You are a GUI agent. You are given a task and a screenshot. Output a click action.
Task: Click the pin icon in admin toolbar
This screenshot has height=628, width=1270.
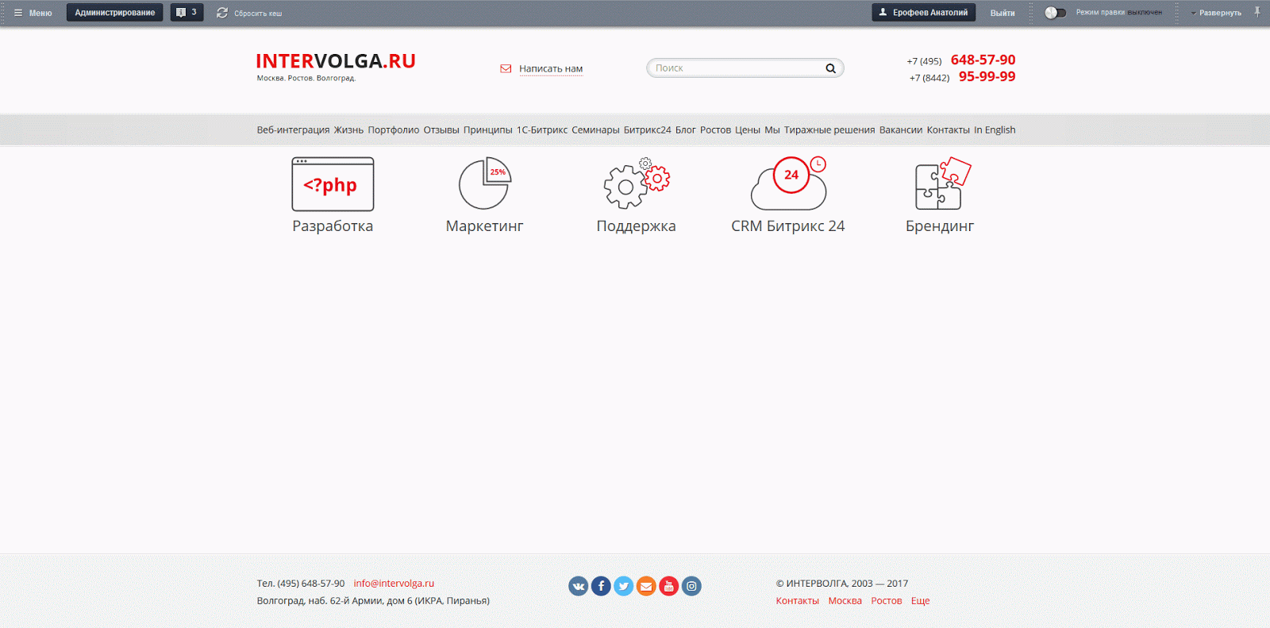coord(1257,12)
